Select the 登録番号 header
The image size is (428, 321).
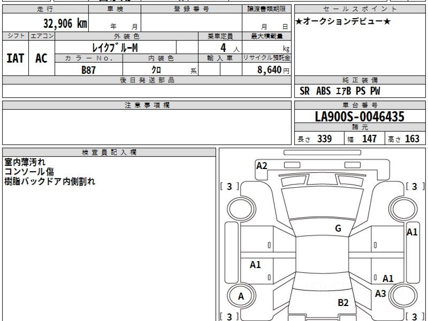point(191,9)
